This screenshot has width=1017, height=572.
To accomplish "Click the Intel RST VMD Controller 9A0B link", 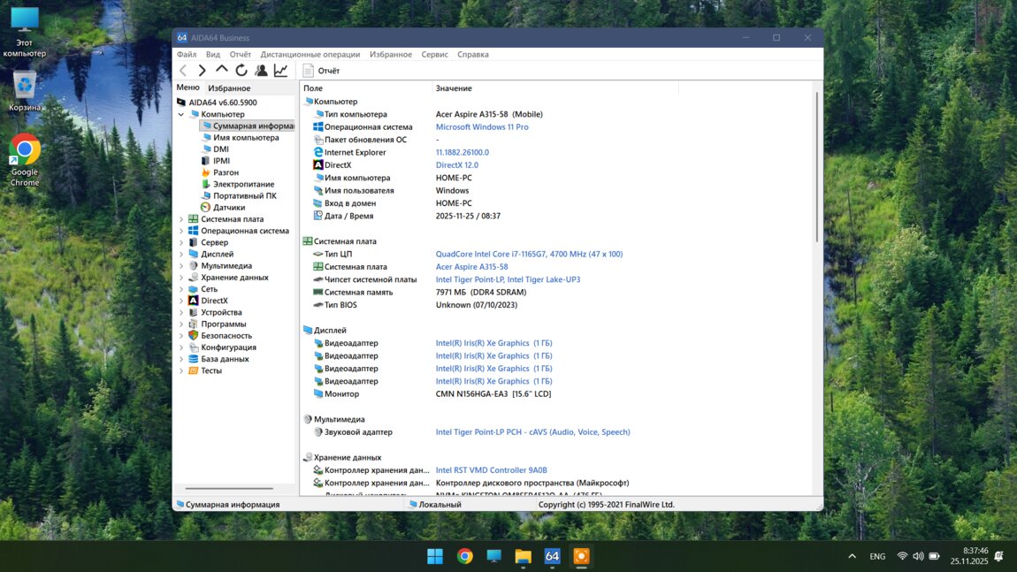I will click(x=491, y=470).
